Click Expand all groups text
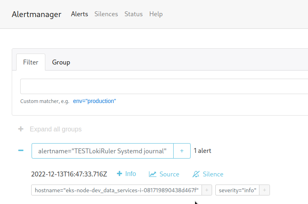This screenshot has width=308, height=204. (x=55, y=129)
